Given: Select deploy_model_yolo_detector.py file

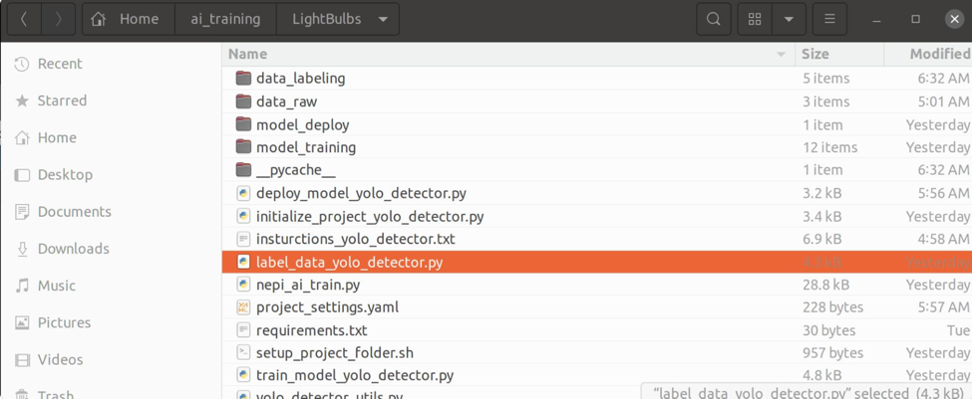Looking at the screenshot, I should pos(361,193).
